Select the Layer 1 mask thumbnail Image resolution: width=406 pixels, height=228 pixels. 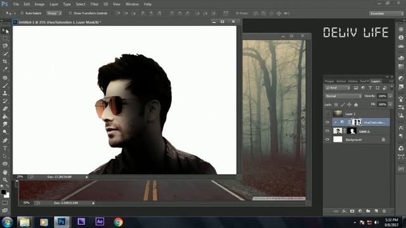click(x=351, y=131)
